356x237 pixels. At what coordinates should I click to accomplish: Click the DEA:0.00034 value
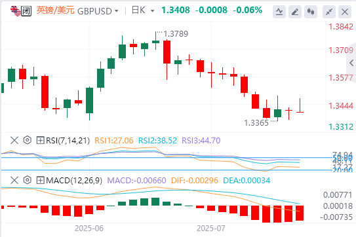pyautogui.click(x=247, y=181)
